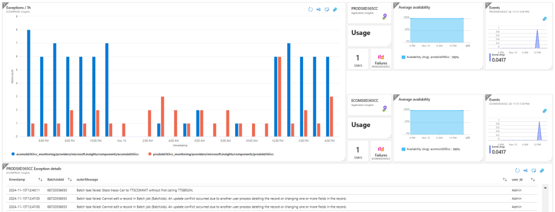Click the blue bar reaching 8 in Exceptions chart

29,83
